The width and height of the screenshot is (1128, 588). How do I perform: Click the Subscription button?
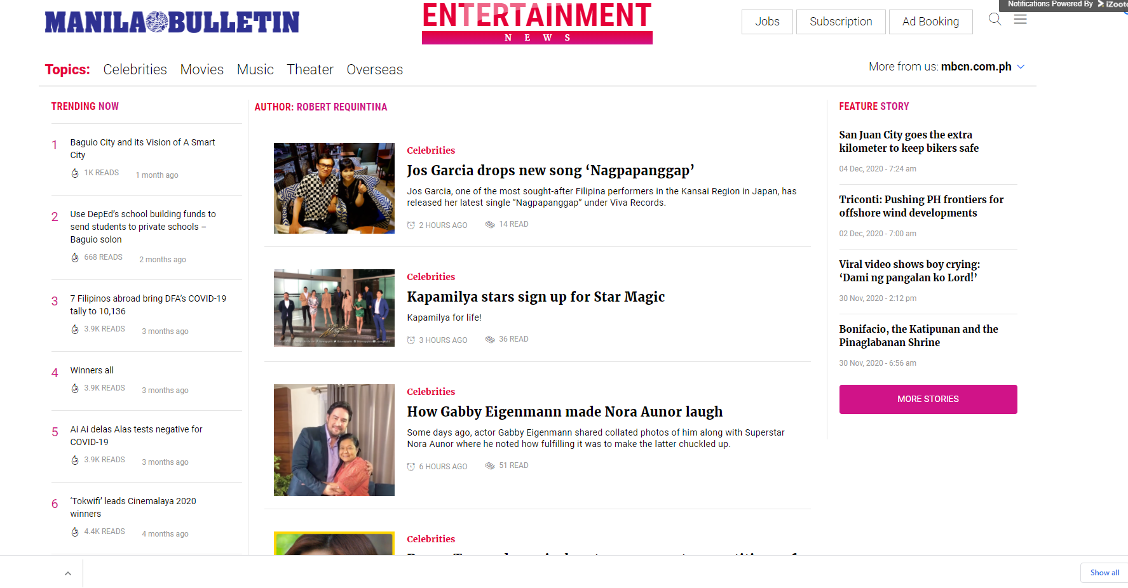click(841, 22)
